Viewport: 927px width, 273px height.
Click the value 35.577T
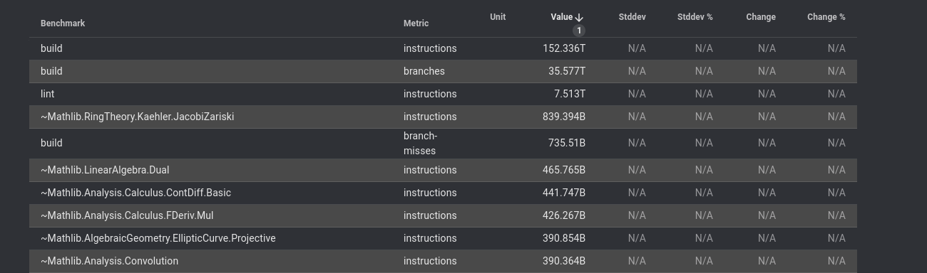(x=567, y=71)
